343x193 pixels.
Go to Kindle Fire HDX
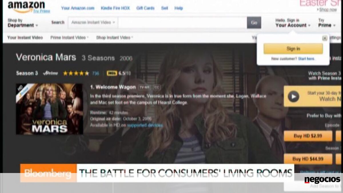[x=115, y=8]
